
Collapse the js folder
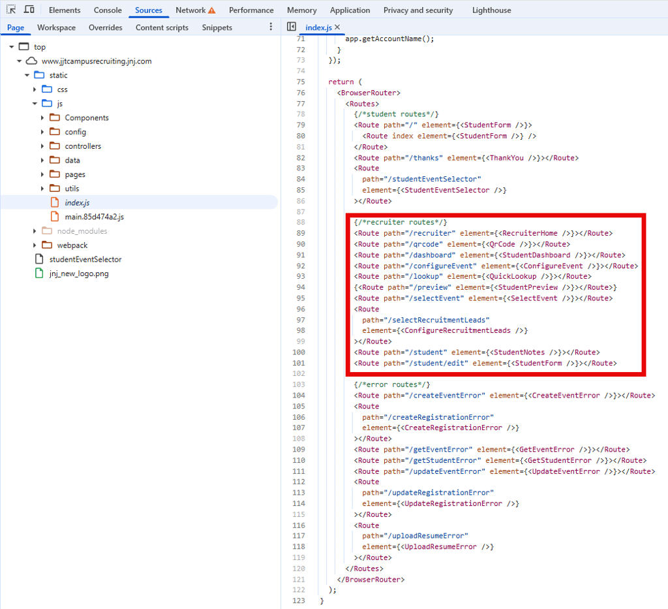(x=35, y=104)
